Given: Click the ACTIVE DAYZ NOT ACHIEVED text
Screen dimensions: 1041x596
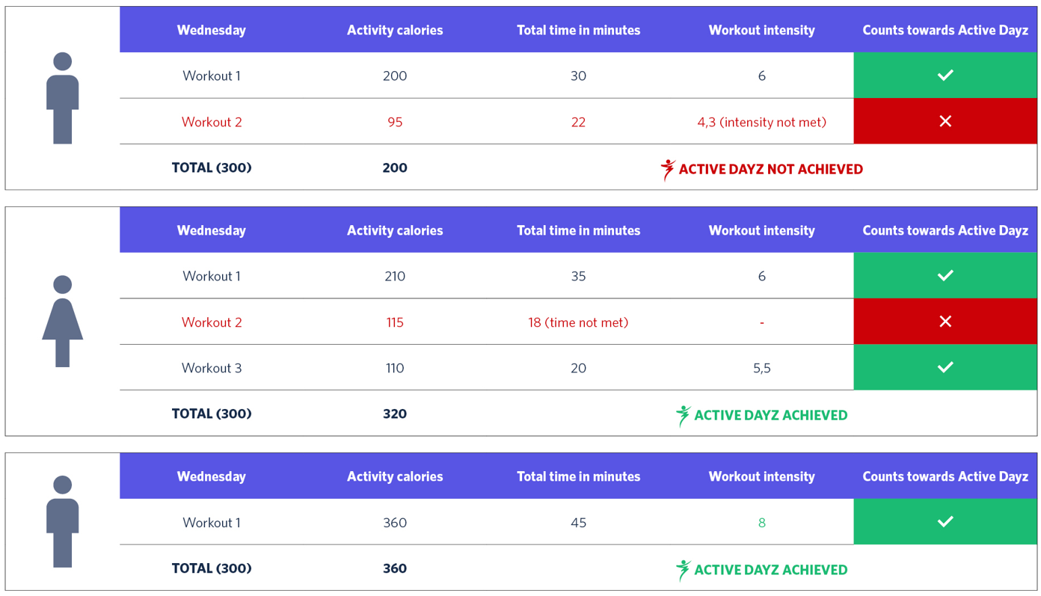Looking at the screenshot, I should [x=770, y=170].
